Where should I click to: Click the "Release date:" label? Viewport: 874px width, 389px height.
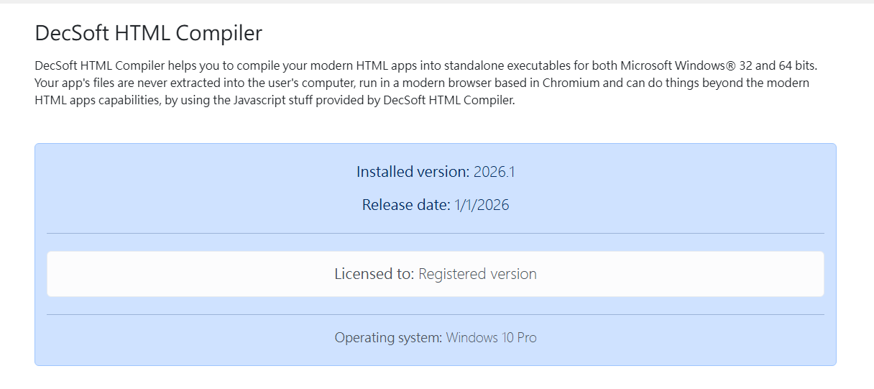click(406, 205)
